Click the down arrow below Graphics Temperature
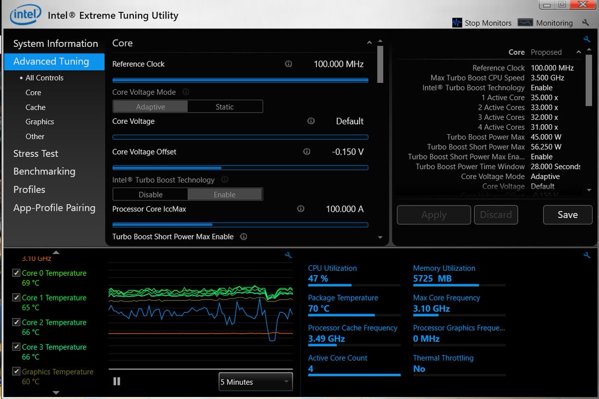 click(56, 393)
